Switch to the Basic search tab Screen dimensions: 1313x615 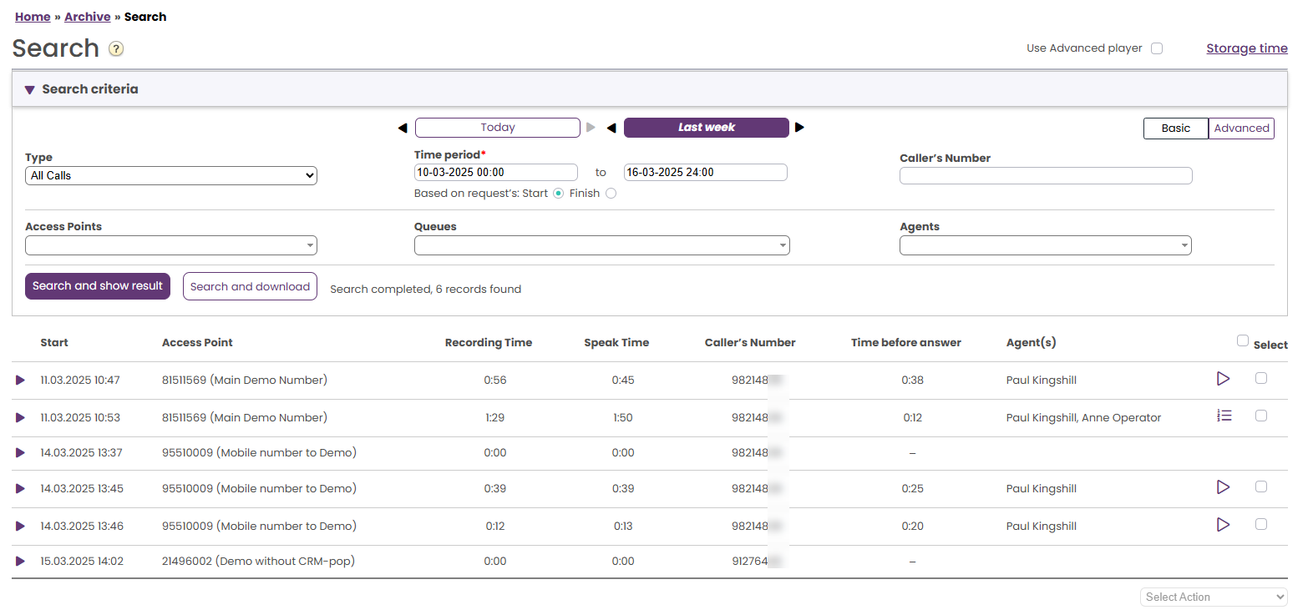tap(1175, 129)
